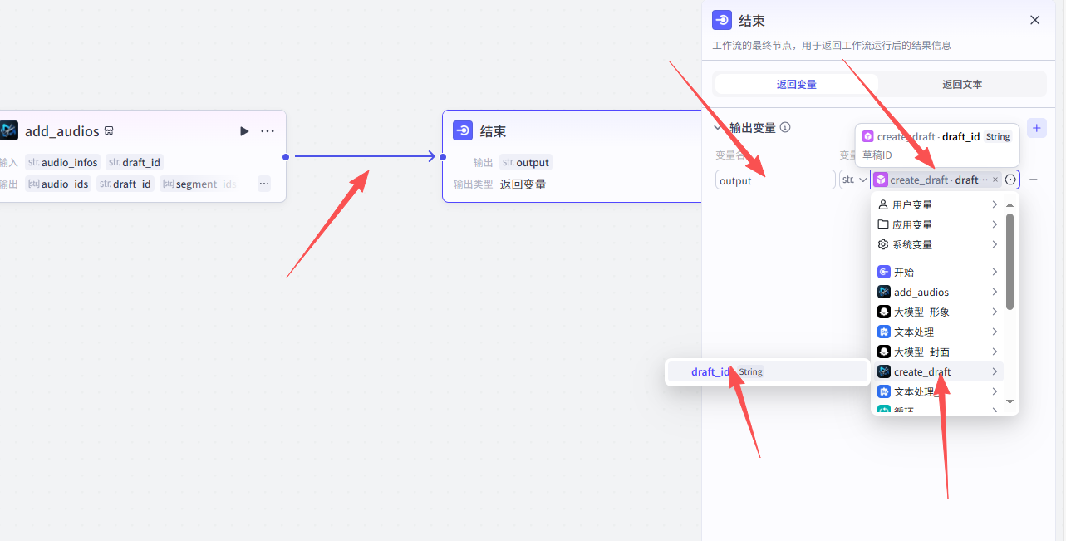Switch to the 返回文本 tab
1066x541 pixels.
click(962, 84)
